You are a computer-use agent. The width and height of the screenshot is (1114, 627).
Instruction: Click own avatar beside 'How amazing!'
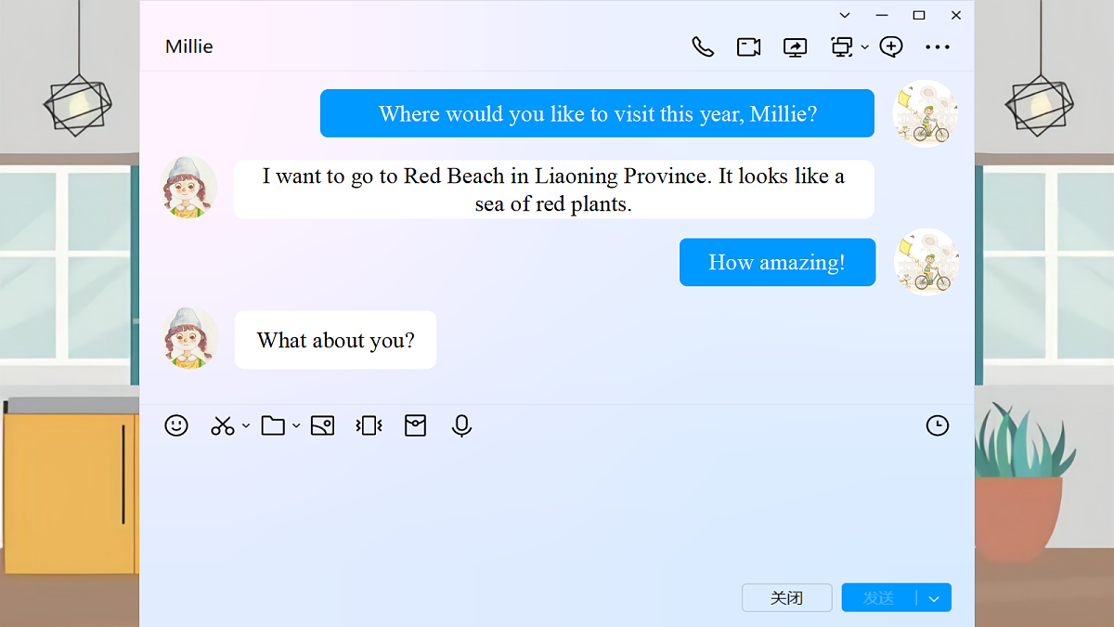click(x=926, y=262)
